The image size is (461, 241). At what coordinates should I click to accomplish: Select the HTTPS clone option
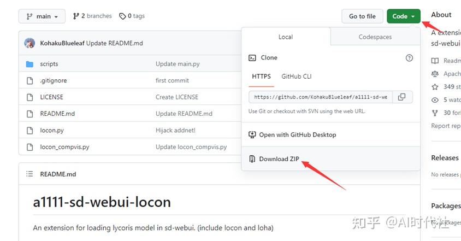tap(261, 77)
